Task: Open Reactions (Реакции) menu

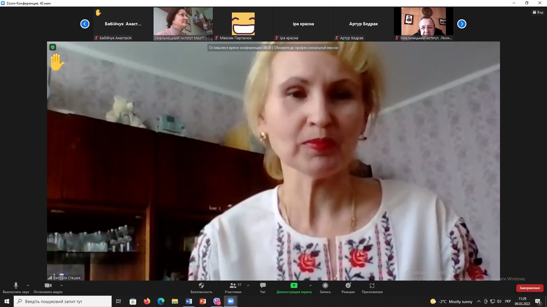Action: tap(348, 286)
